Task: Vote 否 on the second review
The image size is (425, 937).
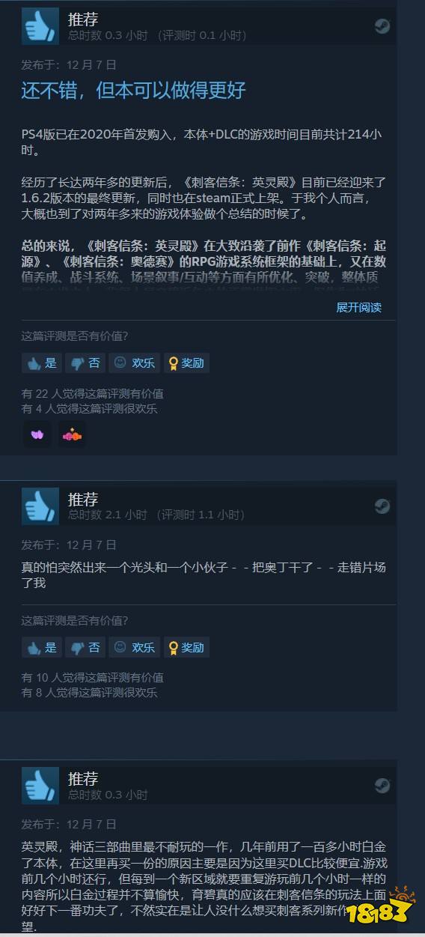Action: 85,647
